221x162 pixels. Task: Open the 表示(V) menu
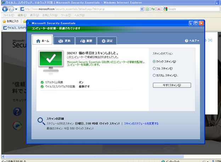coord(34,15)
